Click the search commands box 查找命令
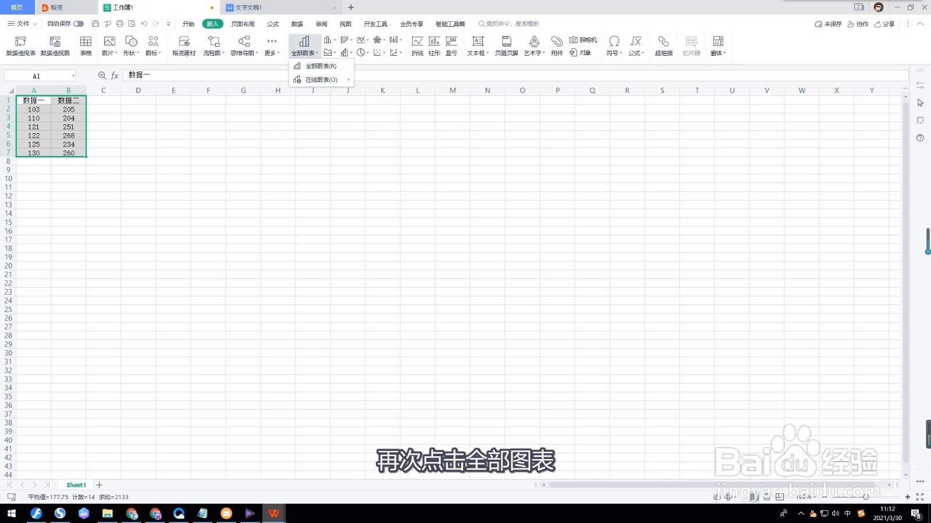 click(509, 24)
